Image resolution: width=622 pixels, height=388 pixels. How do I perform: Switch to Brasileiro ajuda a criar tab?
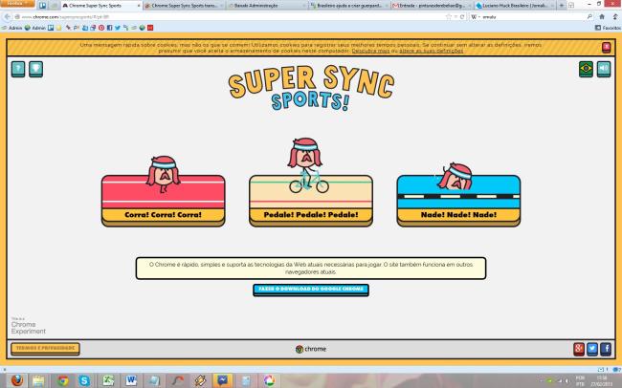[349, 6]
